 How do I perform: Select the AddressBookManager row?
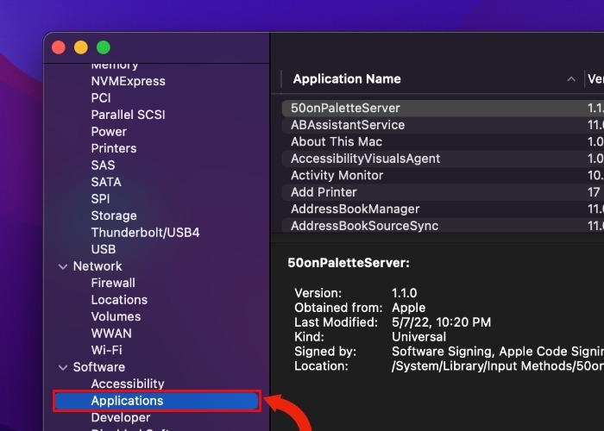(x=443, y=209)
